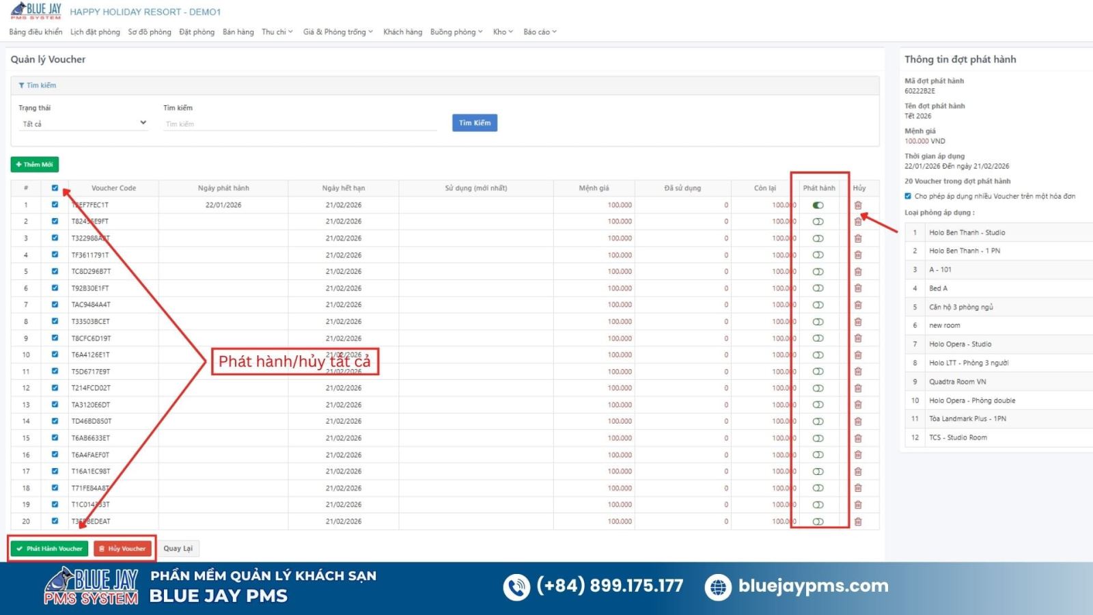Open the Khách hàng menu item
This screenshot has height=615, width=1093.
402,32
